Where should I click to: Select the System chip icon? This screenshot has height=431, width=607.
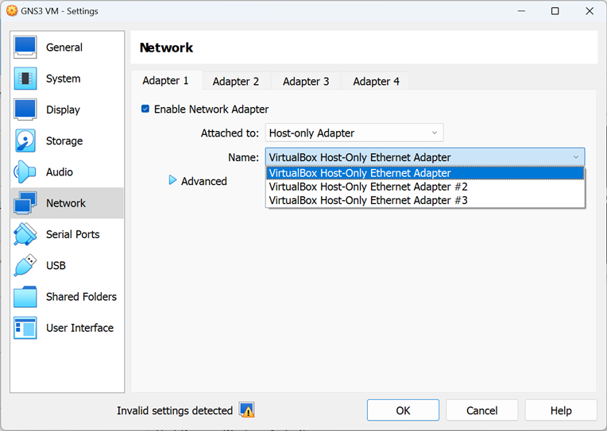coord(25,79)
